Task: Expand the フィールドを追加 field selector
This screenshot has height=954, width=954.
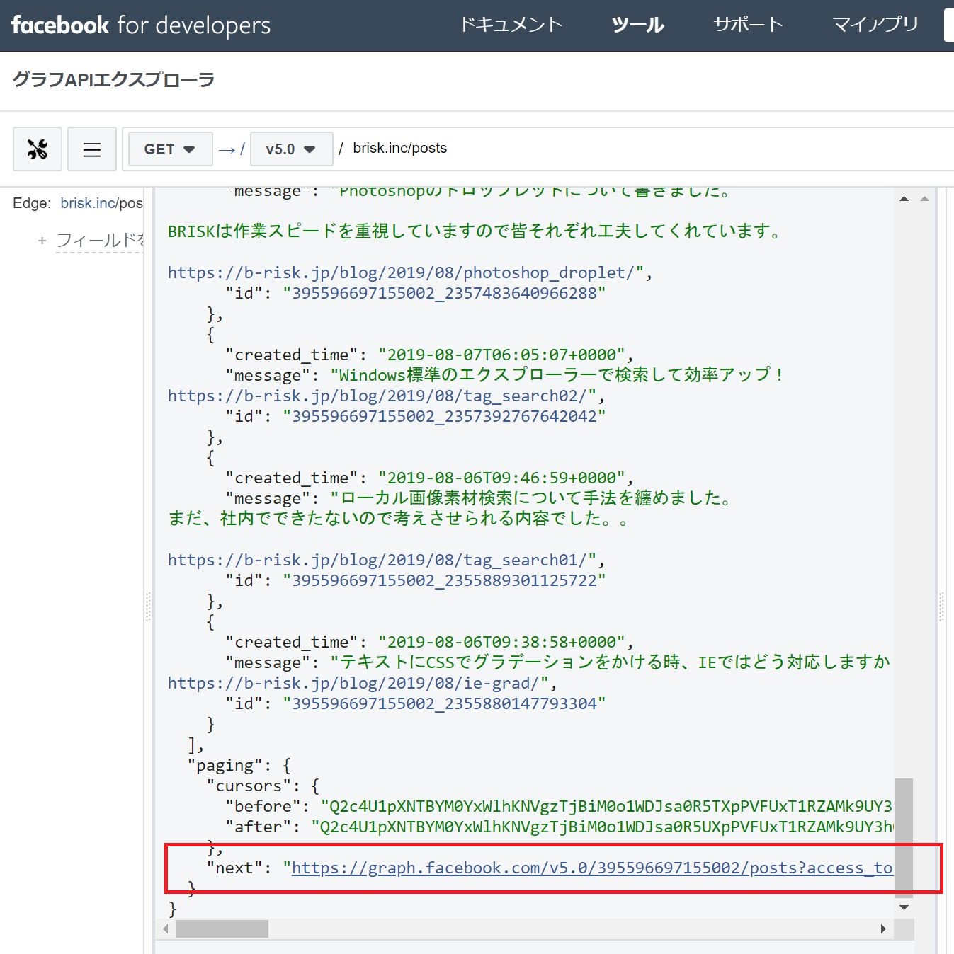Action: (x=99, y=241)
